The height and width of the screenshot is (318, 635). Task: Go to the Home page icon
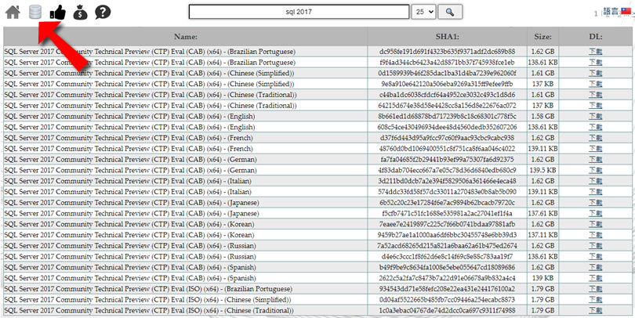[x=13, y=13]
